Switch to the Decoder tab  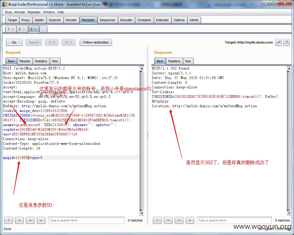[126, 20]
